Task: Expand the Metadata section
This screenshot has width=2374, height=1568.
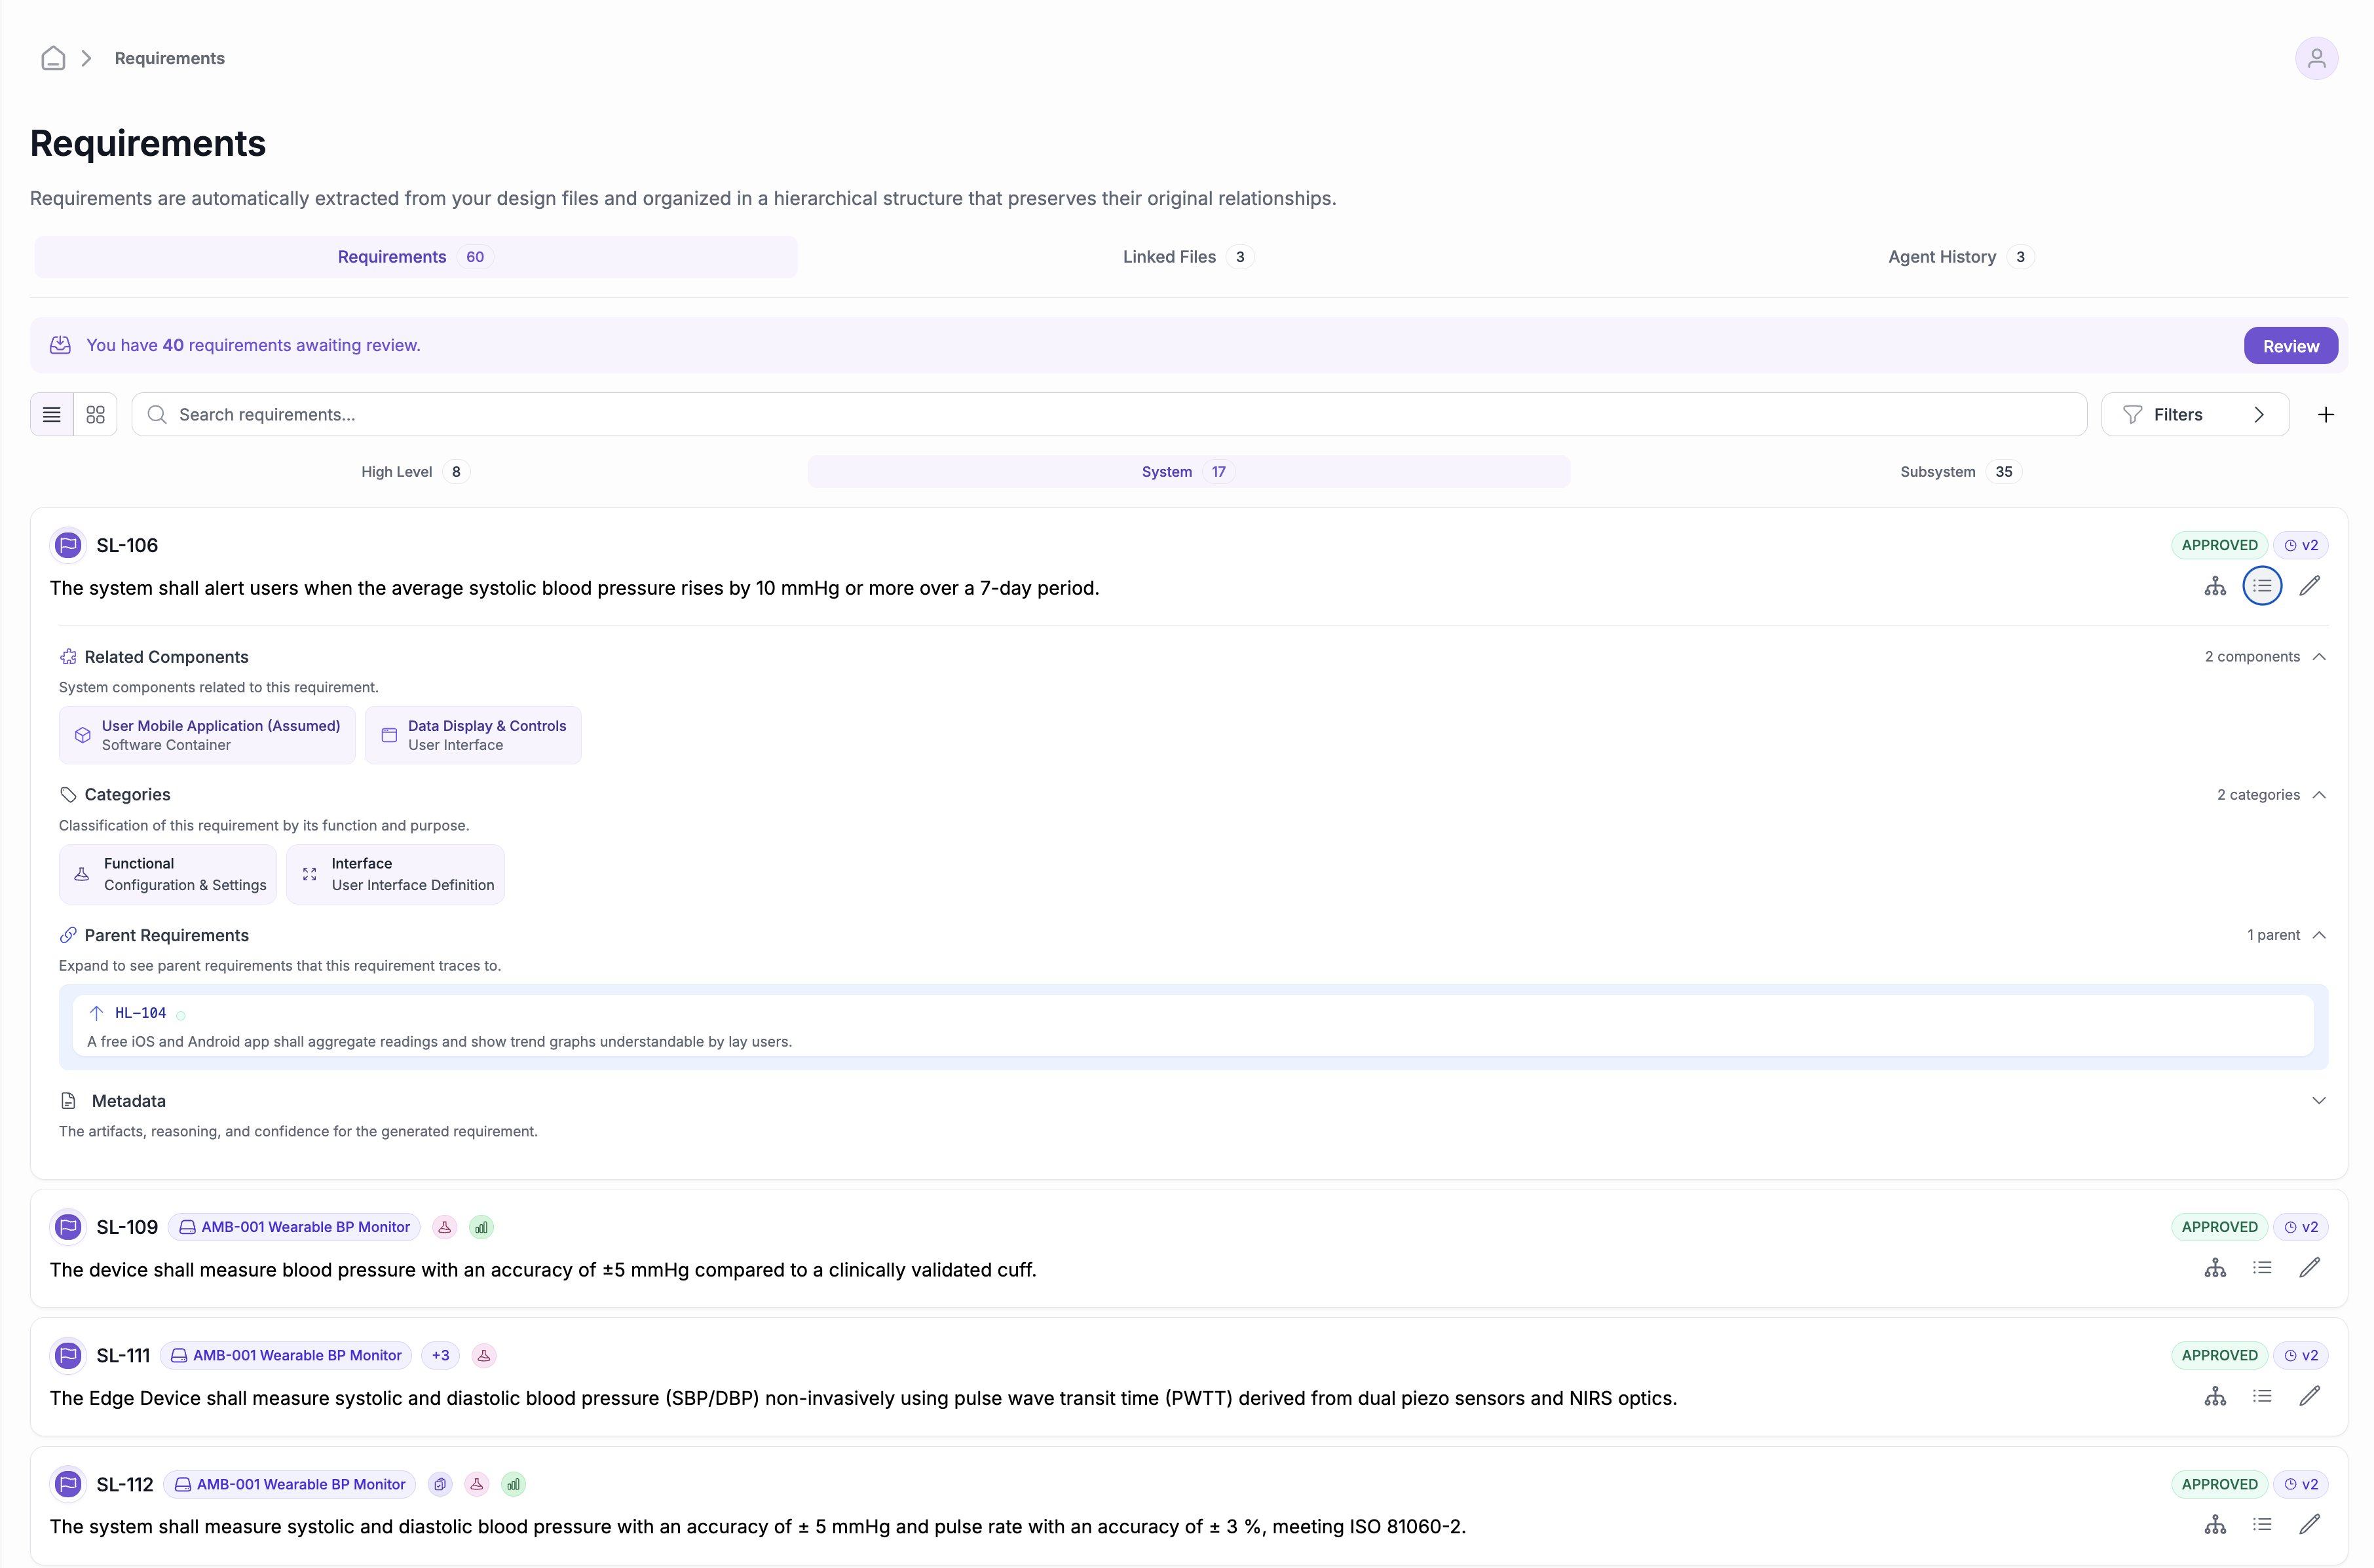Action: [2318, 1101]
